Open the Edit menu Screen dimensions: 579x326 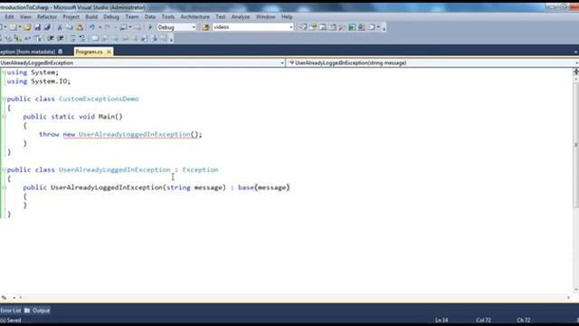point(9,17)
